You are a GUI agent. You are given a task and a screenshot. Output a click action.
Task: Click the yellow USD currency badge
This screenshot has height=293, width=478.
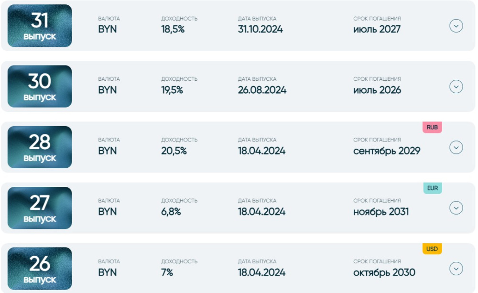click(x=432, y=249)
